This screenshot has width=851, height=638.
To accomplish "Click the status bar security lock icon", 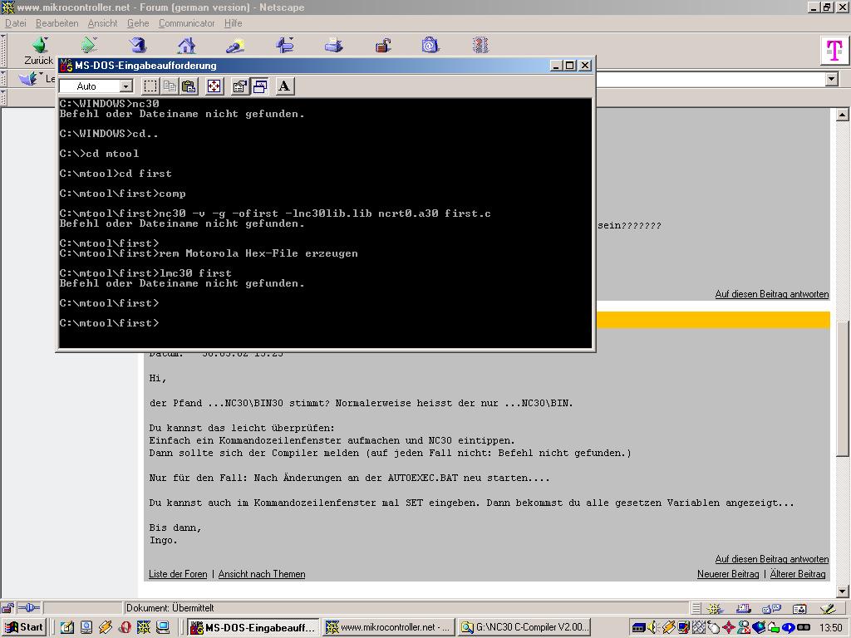I will click(x=7, y=608).
